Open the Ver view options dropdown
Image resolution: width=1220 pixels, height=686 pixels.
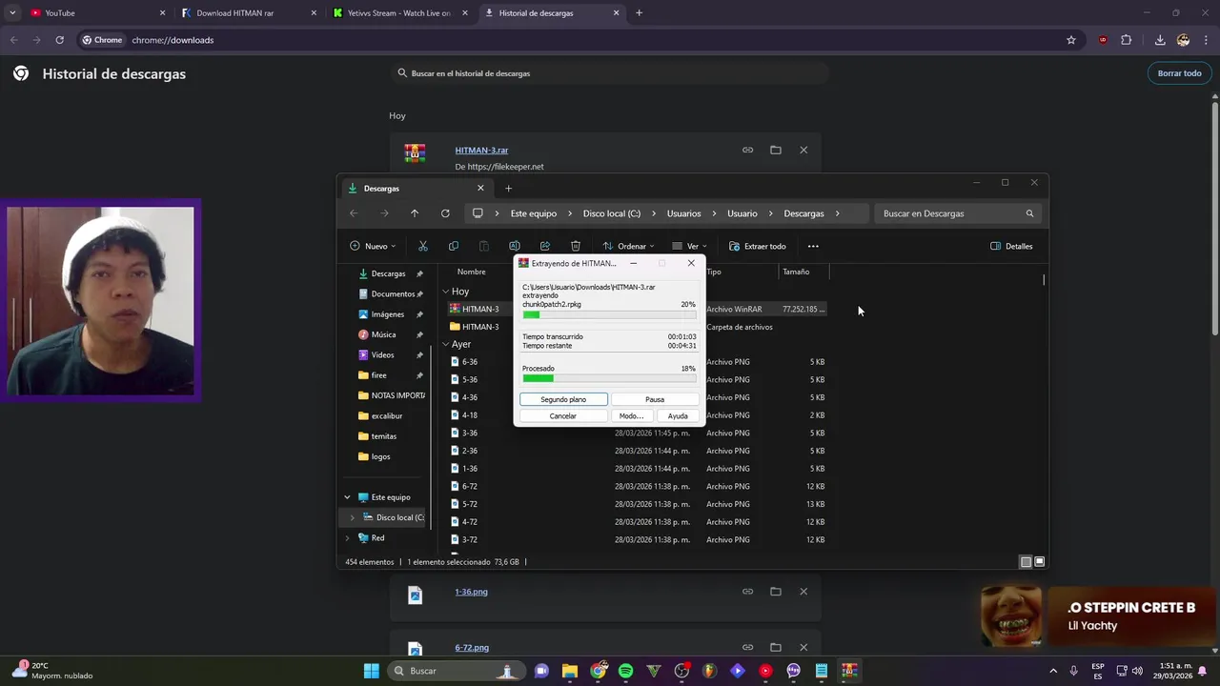[x=689, y=246]
